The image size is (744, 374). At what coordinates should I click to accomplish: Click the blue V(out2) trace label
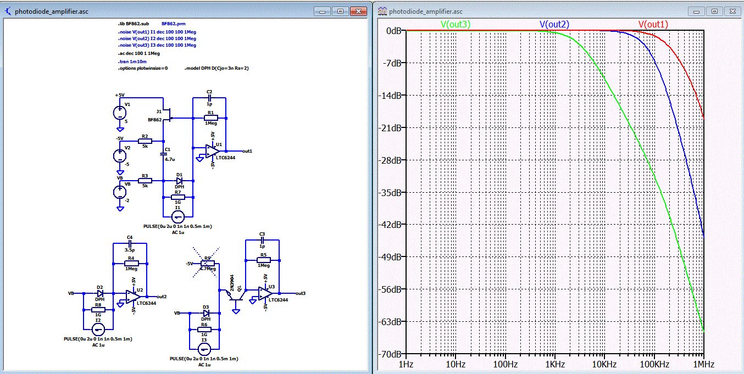click(x=554, y=24)
